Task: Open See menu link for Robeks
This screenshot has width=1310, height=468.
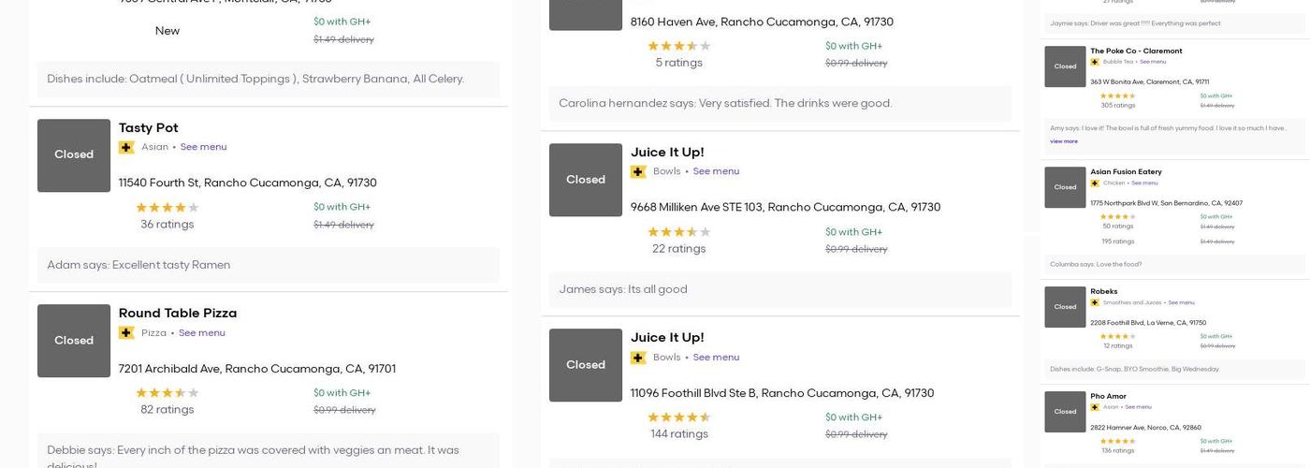Action: click(1181, 302)
